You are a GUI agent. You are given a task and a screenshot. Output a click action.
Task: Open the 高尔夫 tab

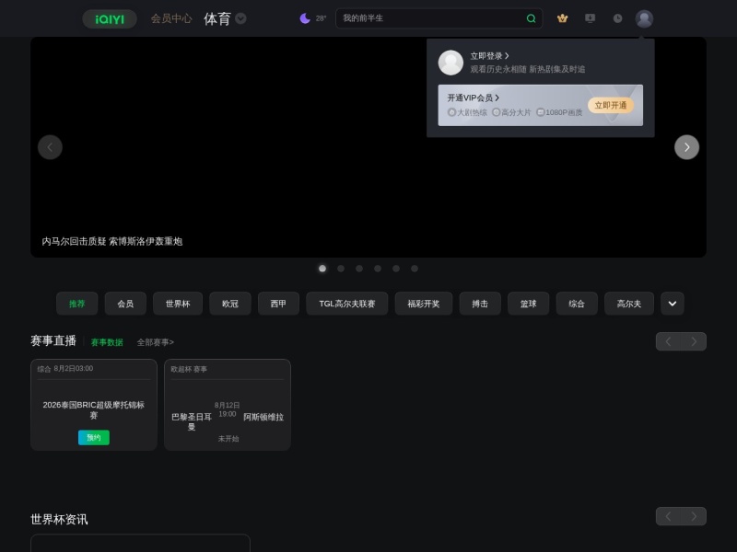[629, 304]
